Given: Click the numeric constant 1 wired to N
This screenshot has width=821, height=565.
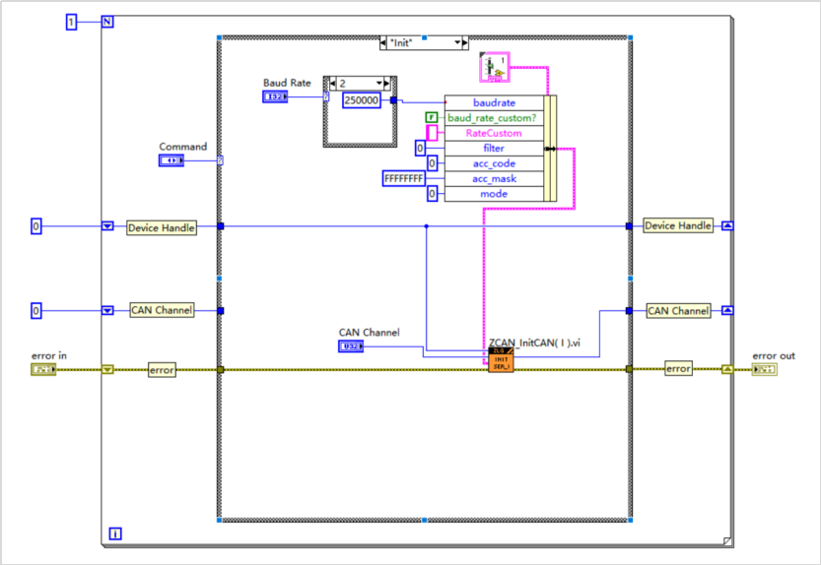Looking at the screenshot, I should [71, 22].
